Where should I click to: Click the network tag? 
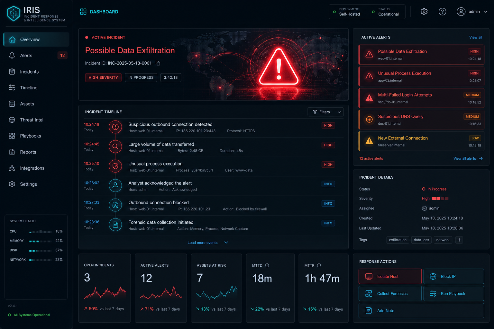443,240
